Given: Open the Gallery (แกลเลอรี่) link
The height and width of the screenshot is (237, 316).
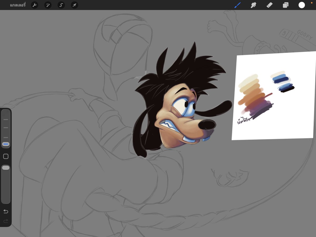Looking at the screenshot, I should [18, 5].
